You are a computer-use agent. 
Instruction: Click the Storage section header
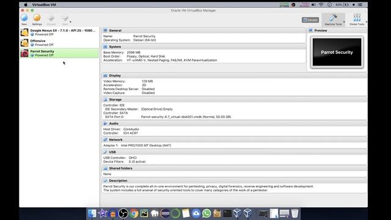(235, 100)
